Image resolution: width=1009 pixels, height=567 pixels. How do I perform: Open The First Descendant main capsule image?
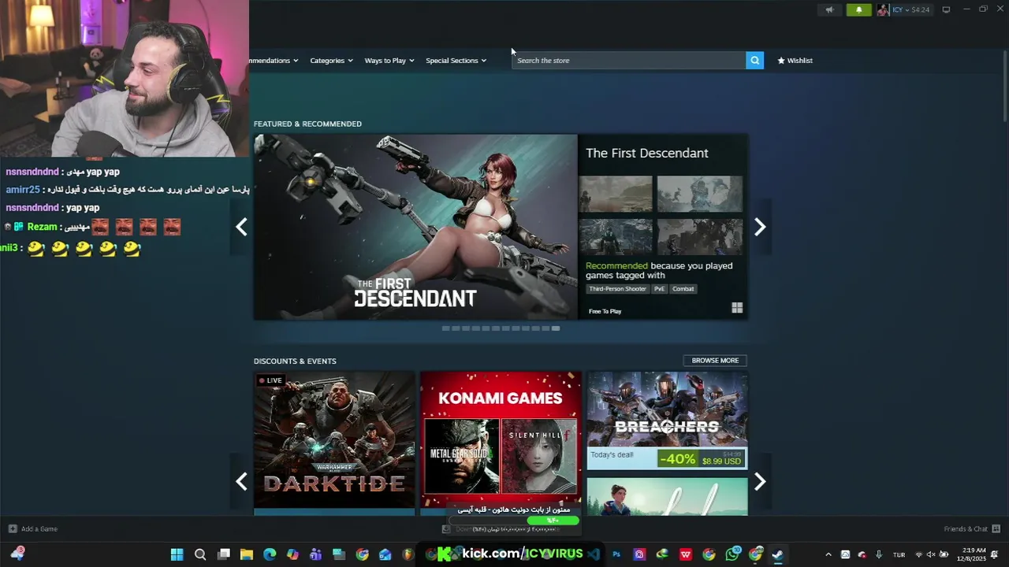tap(415, 227)
